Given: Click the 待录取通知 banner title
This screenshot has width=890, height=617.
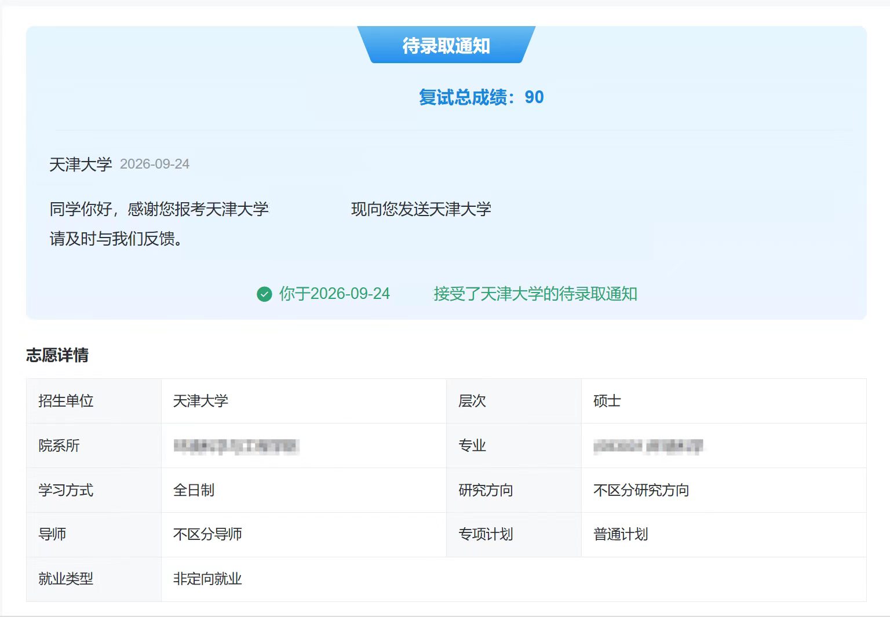Looking at the screenshot, I should [446, 45].
